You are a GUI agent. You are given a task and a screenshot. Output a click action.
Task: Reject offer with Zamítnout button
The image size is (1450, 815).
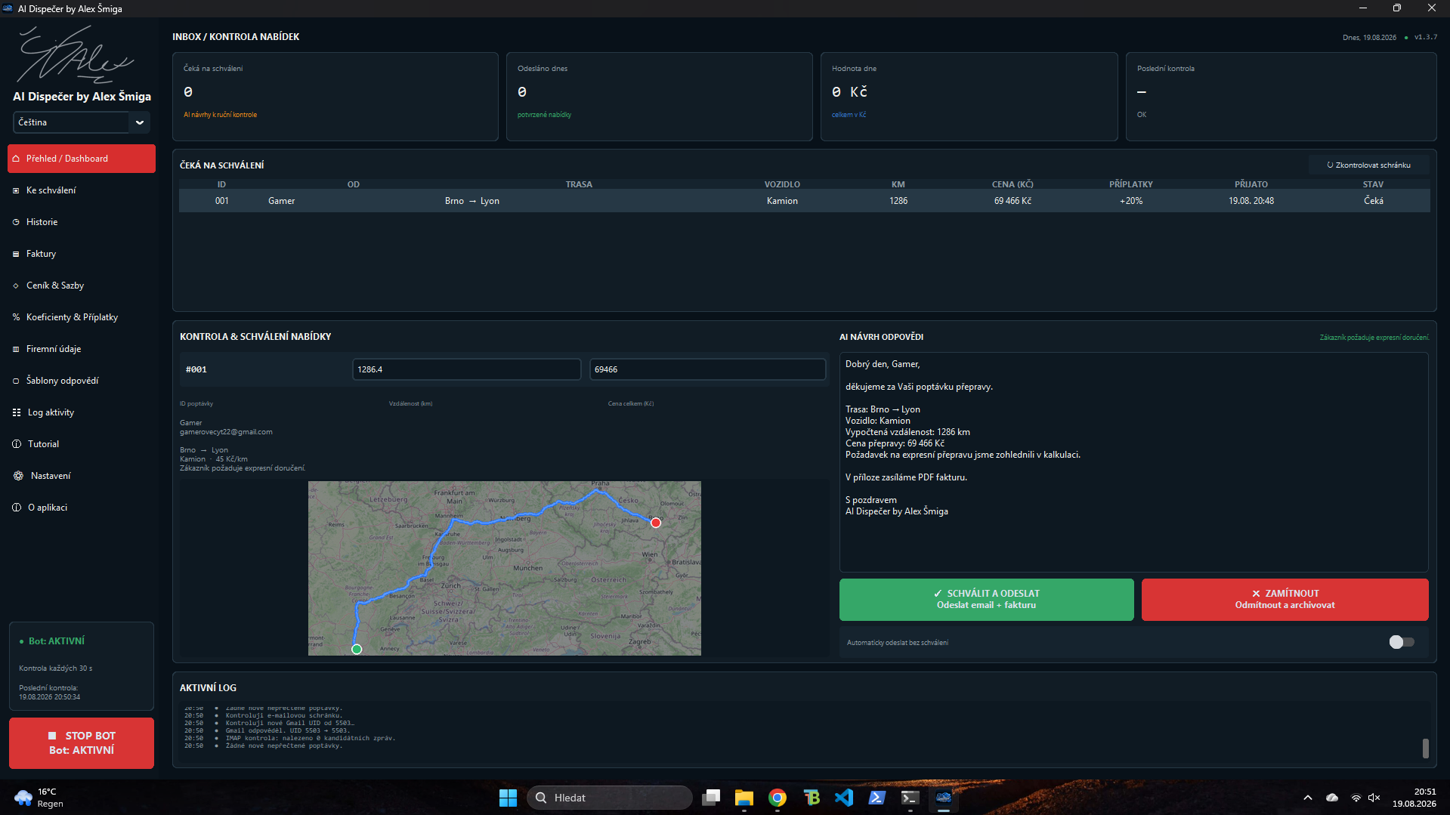(x=1285, y=600)
